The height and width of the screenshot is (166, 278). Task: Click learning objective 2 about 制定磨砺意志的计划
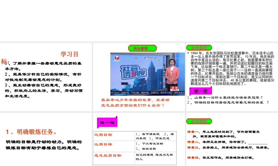pos(43,77)
